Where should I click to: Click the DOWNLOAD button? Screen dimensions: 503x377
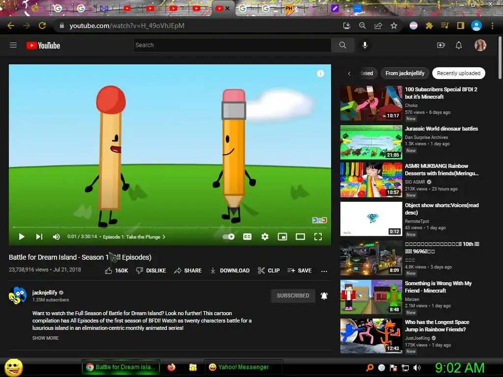(x=230, y=270)
